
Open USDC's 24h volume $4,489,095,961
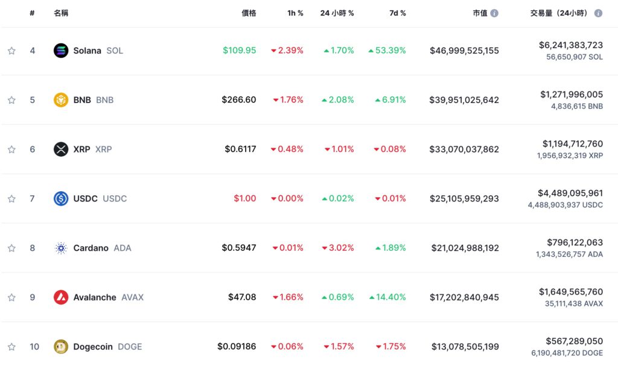coord(570,193)
